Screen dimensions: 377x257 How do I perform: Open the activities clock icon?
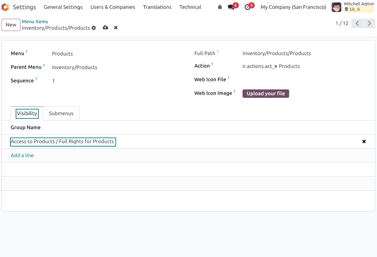[x=248, y=7]
